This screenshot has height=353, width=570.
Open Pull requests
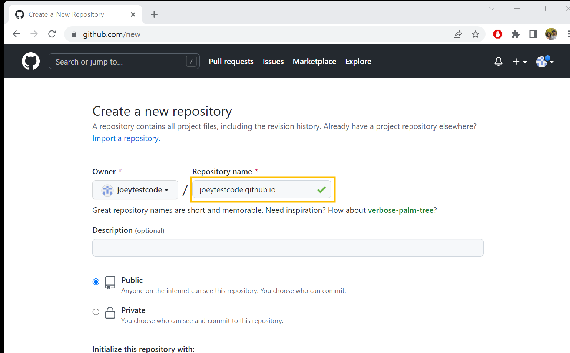pos(231,62)
